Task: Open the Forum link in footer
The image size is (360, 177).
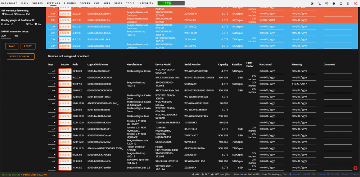Action: click(x=345, y=175)
